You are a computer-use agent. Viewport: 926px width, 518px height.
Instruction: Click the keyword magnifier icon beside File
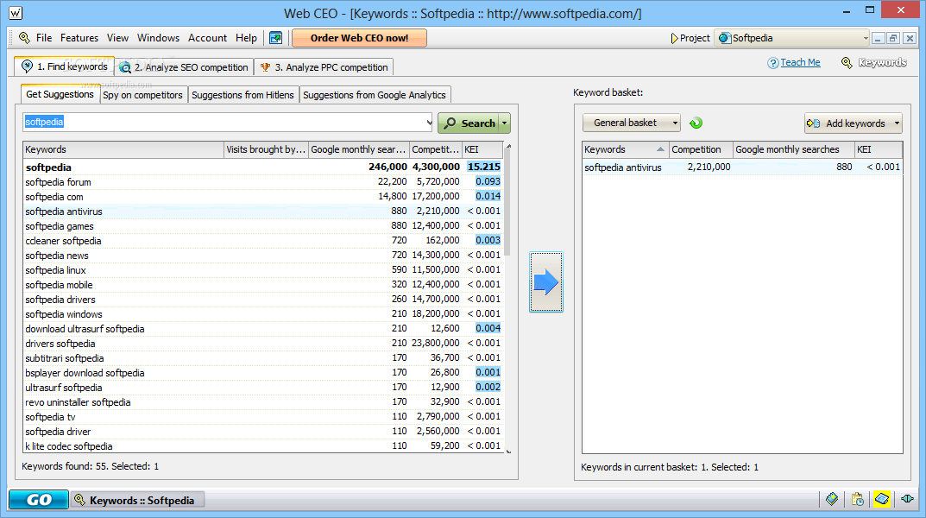[x=24, y=38]
